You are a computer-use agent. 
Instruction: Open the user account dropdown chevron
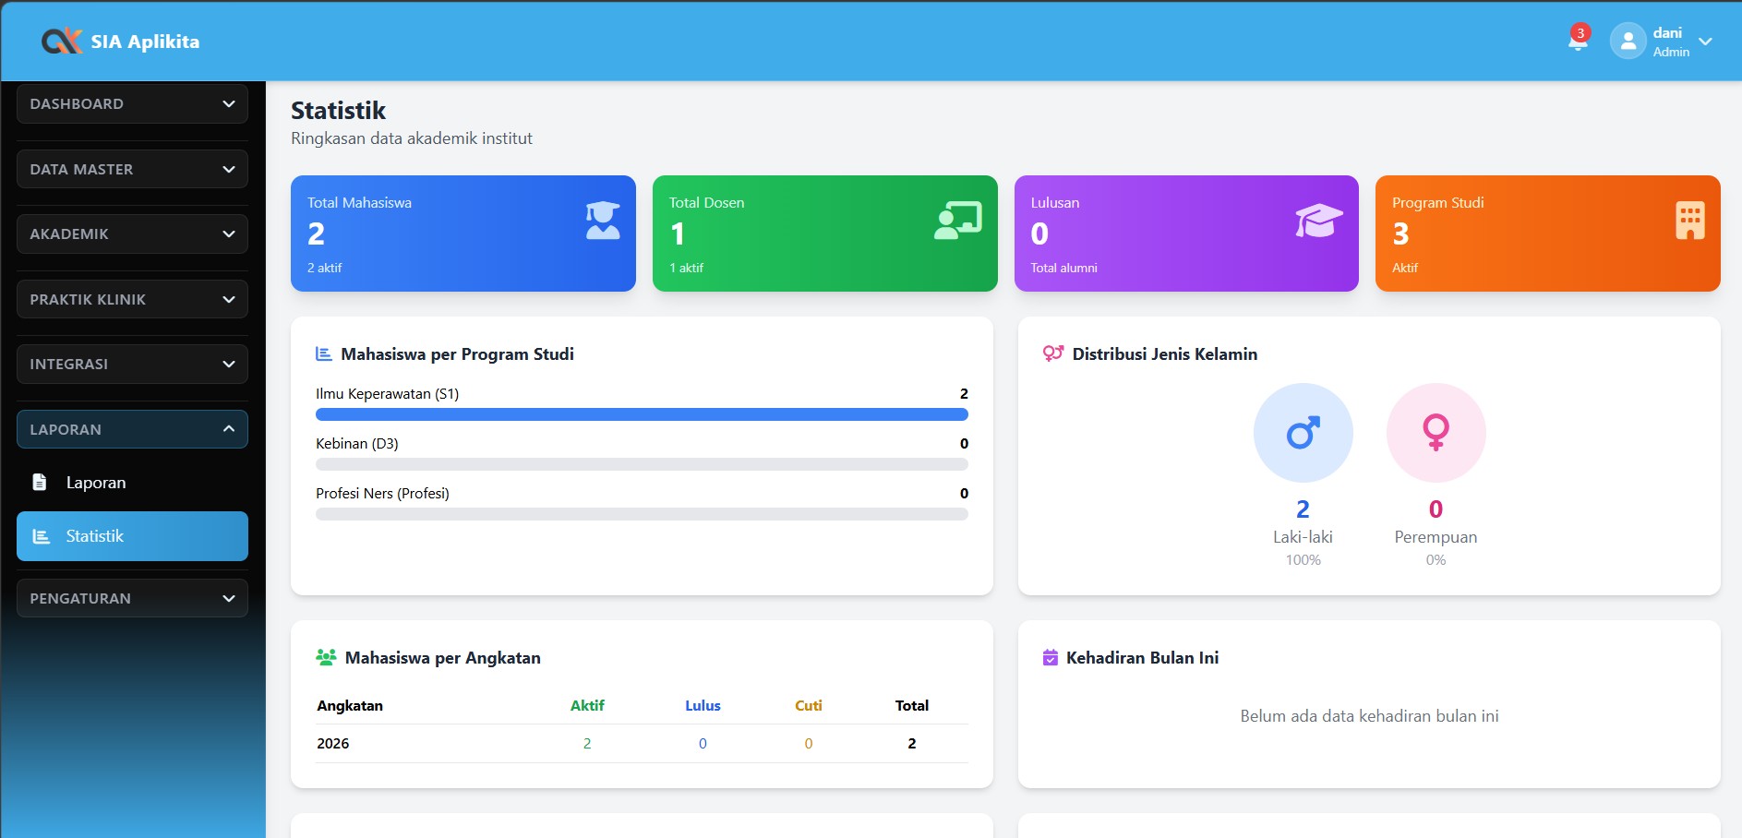[x=1705, y=42]
